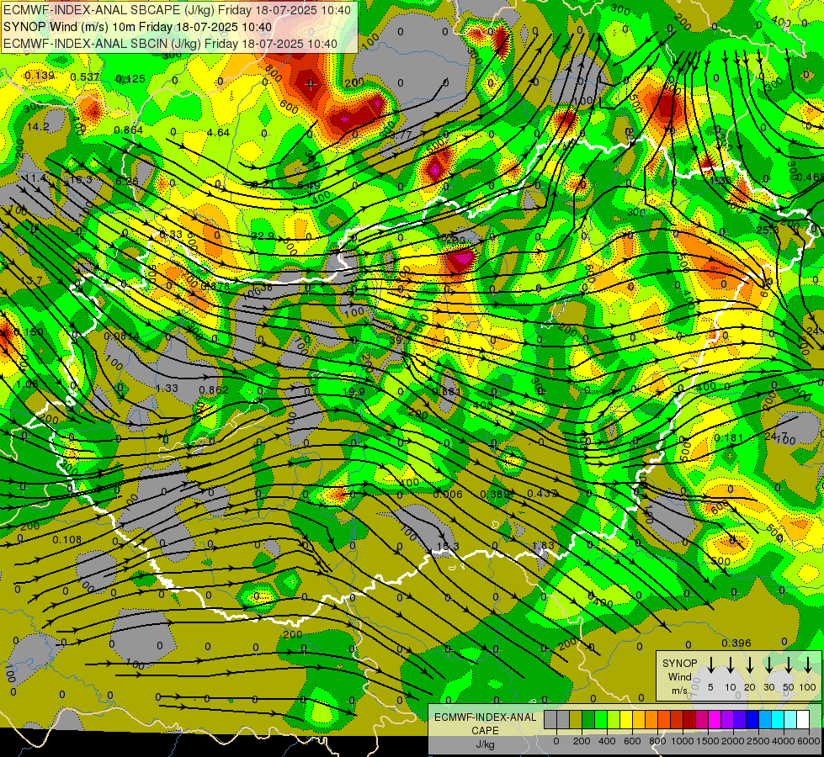Pick the bright magenta CAPE legend swatch

(715, 719)
